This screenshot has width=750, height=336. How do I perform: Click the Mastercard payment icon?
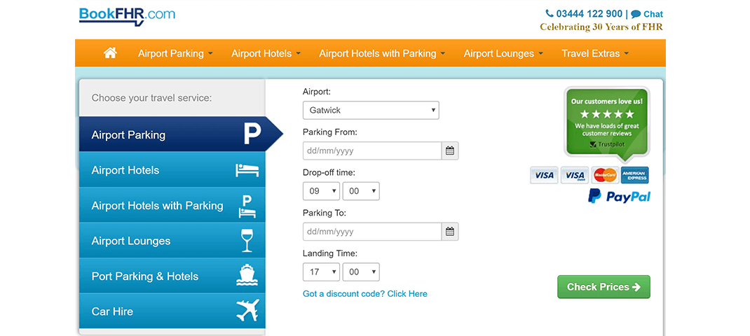click(x=604, y=175)
